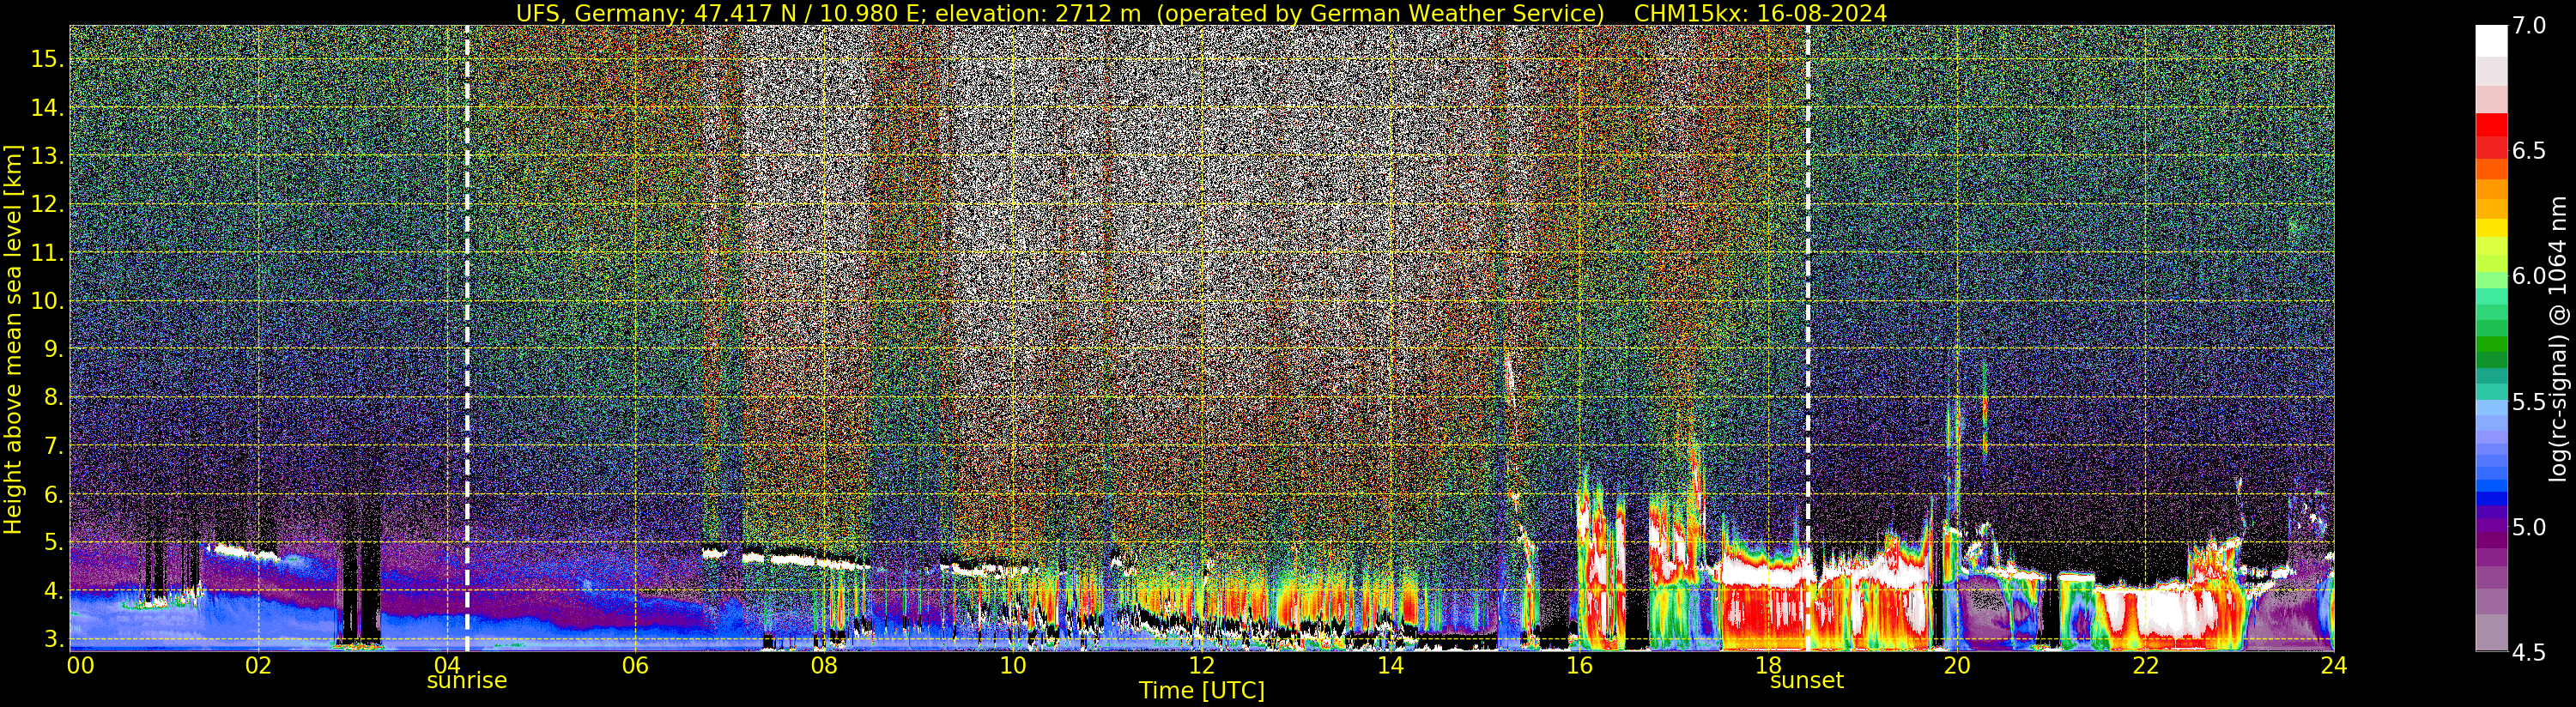Click the '20' time tick label
2576x707 pixels.
1957,665
